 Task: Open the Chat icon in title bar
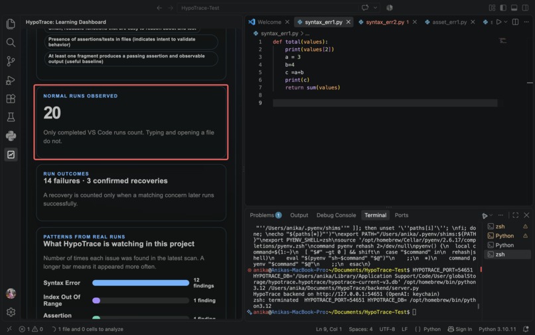[365, 7]
